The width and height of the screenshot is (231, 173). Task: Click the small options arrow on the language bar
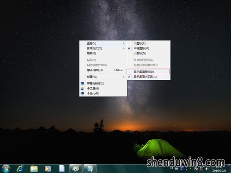pyautogui.click(x=187, y=169)
